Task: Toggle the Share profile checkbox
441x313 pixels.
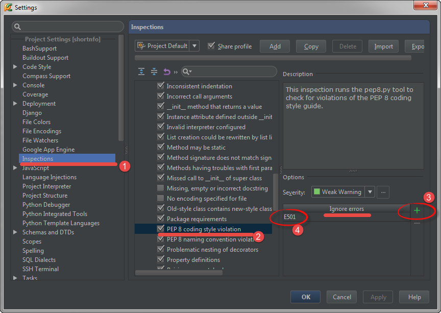Action: pyautogui.click(x=211, y=45)
